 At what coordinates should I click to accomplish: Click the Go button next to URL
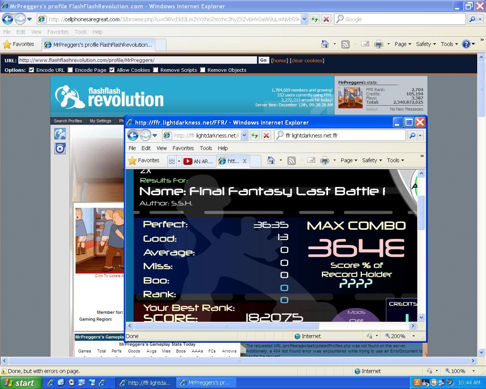pos(264,60)
